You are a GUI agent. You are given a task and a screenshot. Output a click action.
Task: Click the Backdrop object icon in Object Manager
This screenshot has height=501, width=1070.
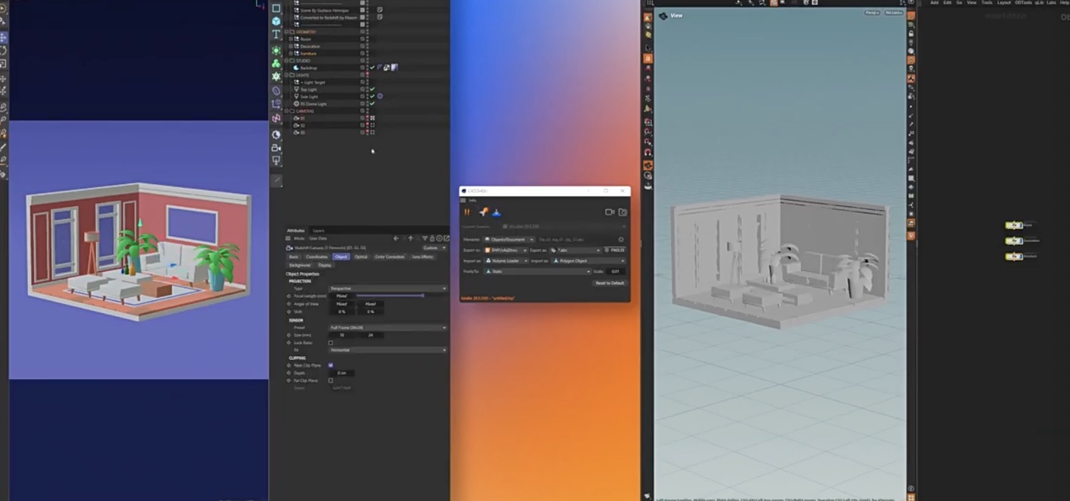click(x=296, y=68)
